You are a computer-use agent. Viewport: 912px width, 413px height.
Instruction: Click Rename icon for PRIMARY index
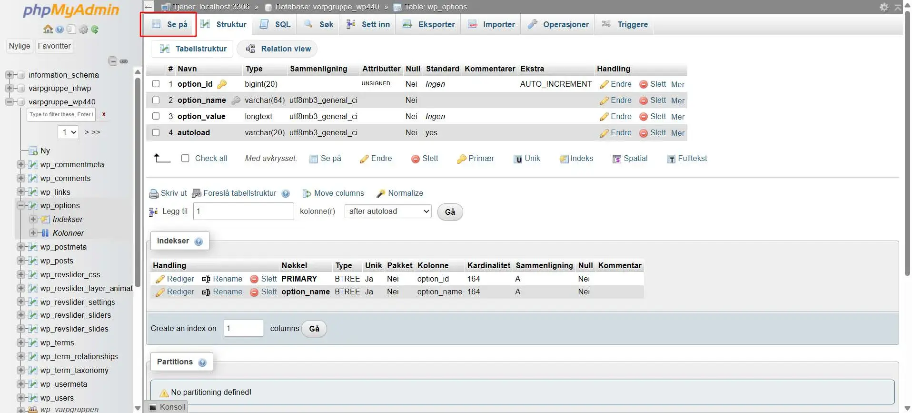click(206, 279)
